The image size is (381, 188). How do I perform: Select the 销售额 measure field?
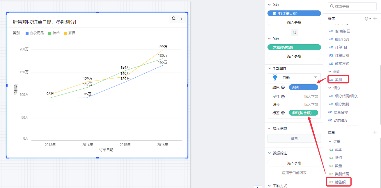[340, 182]
